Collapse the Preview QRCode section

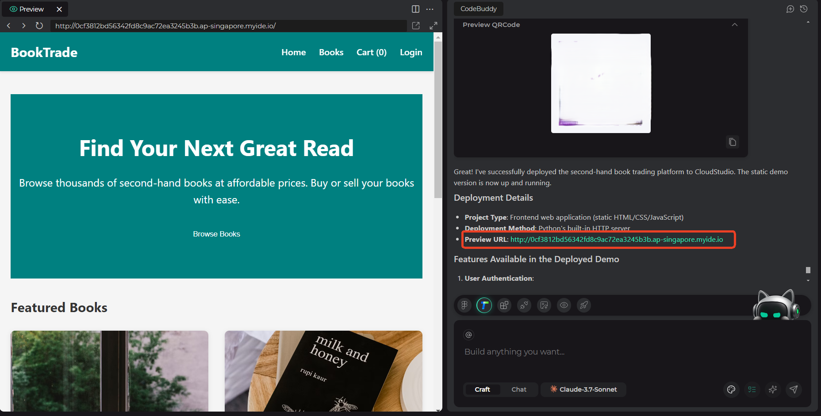coord(735,25)
